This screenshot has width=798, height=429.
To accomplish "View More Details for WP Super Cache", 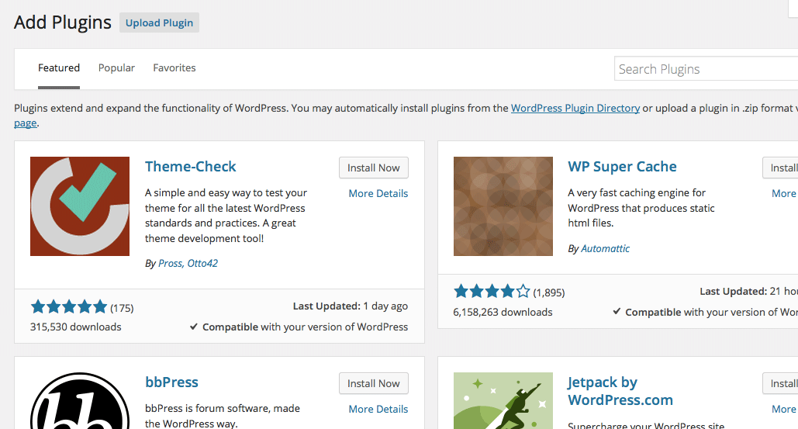I will click(x=784, y=193).
